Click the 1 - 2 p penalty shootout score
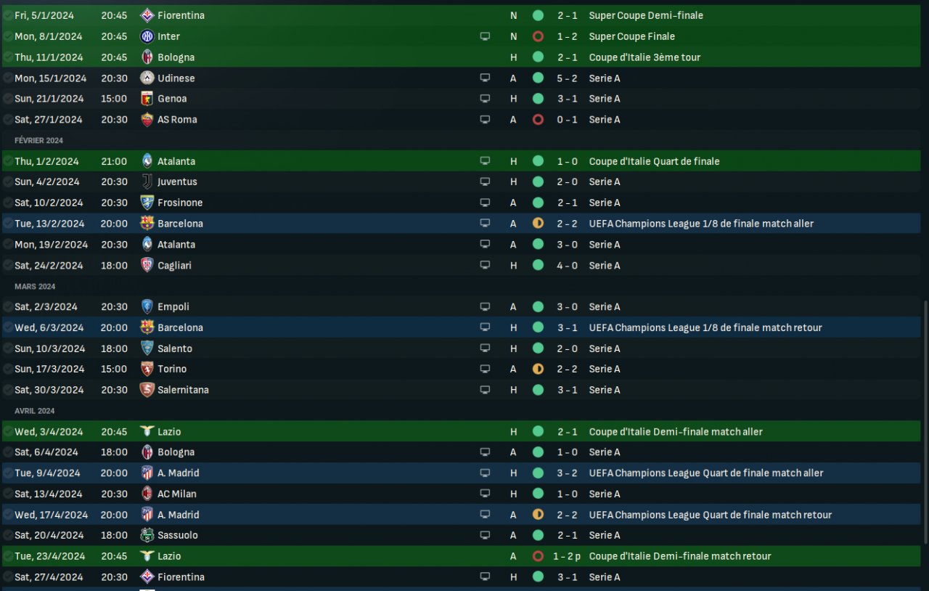 566,556
